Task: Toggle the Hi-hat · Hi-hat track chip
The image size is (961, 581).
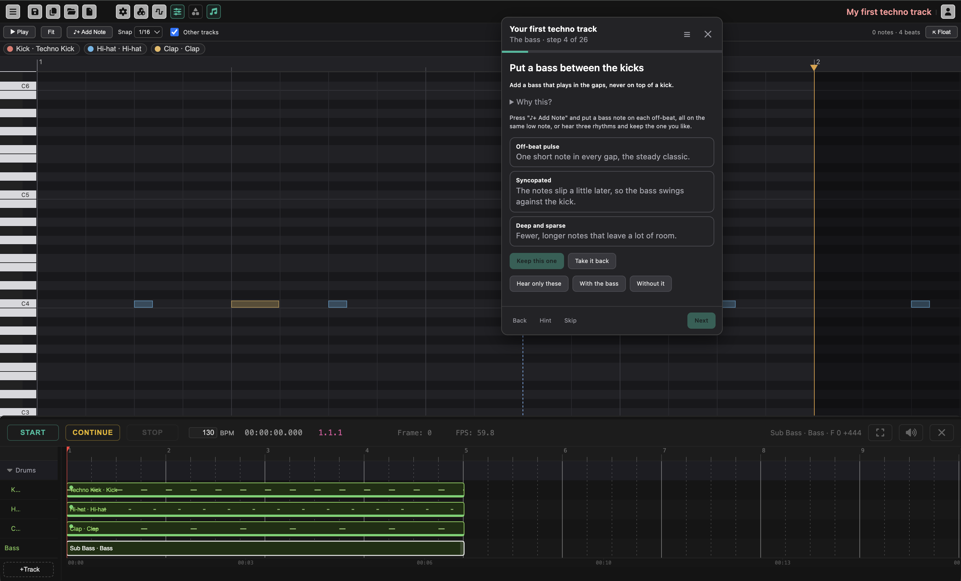Action: (115, 49)
